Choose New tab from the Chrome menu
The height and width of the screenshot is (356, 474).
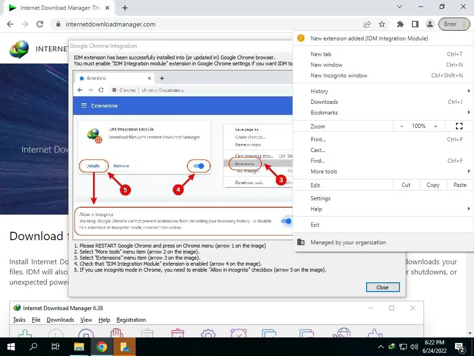click(x=383, y=54)
